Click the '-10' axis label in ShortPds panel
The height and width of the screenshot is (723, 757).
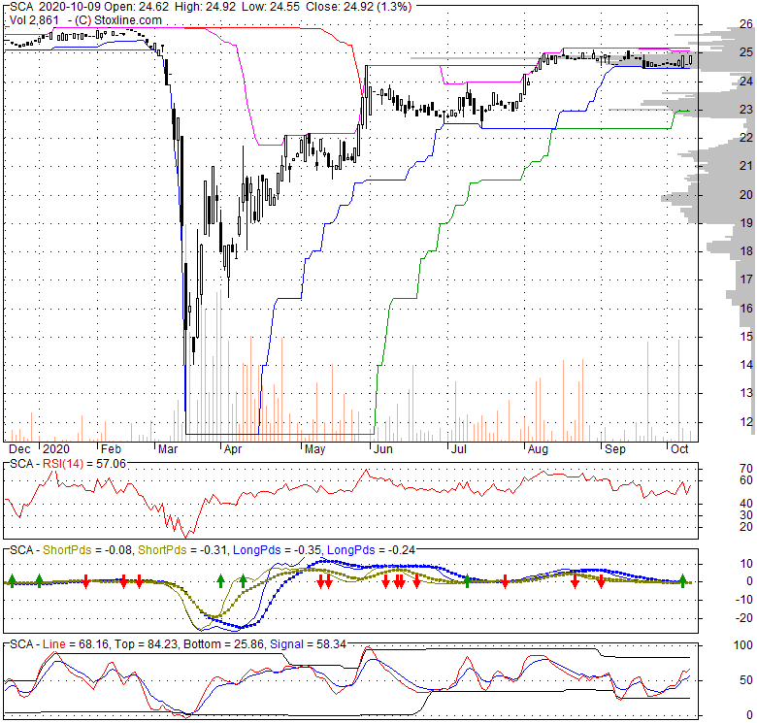744,600
